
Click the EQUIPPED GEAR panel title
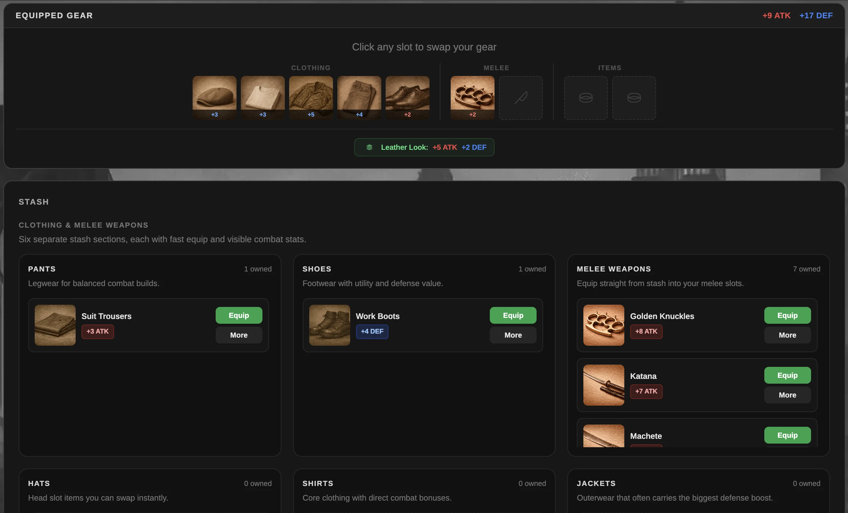[x=54, y=15]
